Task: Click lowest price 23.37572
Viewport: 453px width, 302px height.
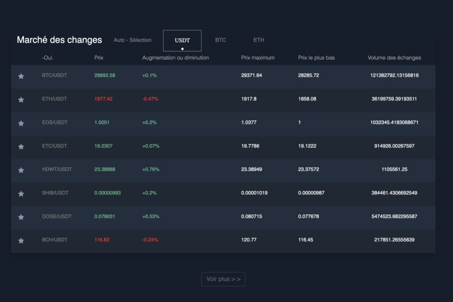Action: click(309, 169)
